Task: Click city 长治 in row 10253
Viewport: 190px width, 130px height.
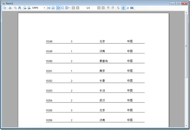Action: click(x=102, y=91)
